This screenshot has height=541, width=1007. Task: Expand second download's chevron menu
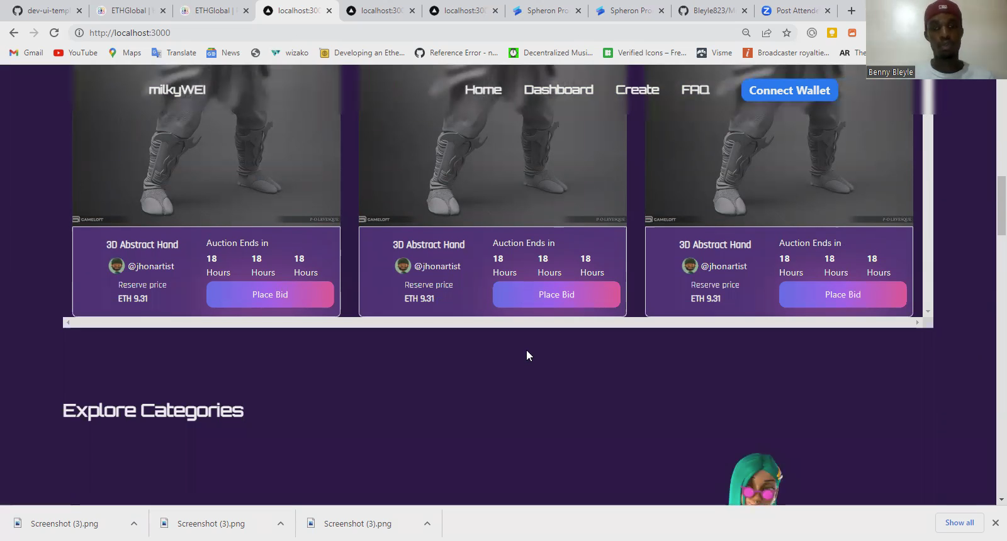[281, 523]
